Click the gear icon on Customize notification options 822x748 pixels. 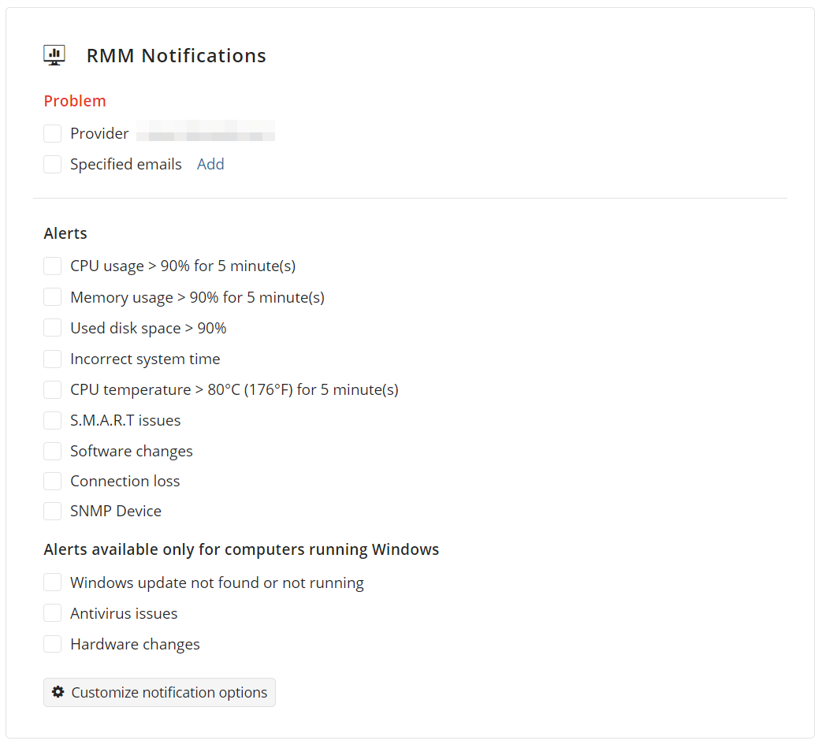tap(58, 691)
